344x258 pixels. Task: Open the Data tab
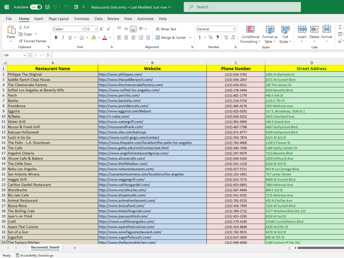(x=98, y=19)
